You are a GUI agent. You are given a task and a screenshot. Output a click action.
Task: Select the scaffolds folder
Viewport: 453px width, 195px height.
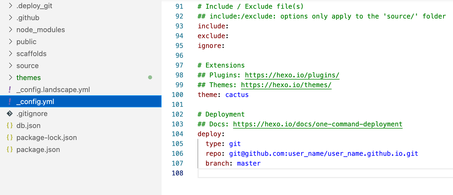pos(31,54)
